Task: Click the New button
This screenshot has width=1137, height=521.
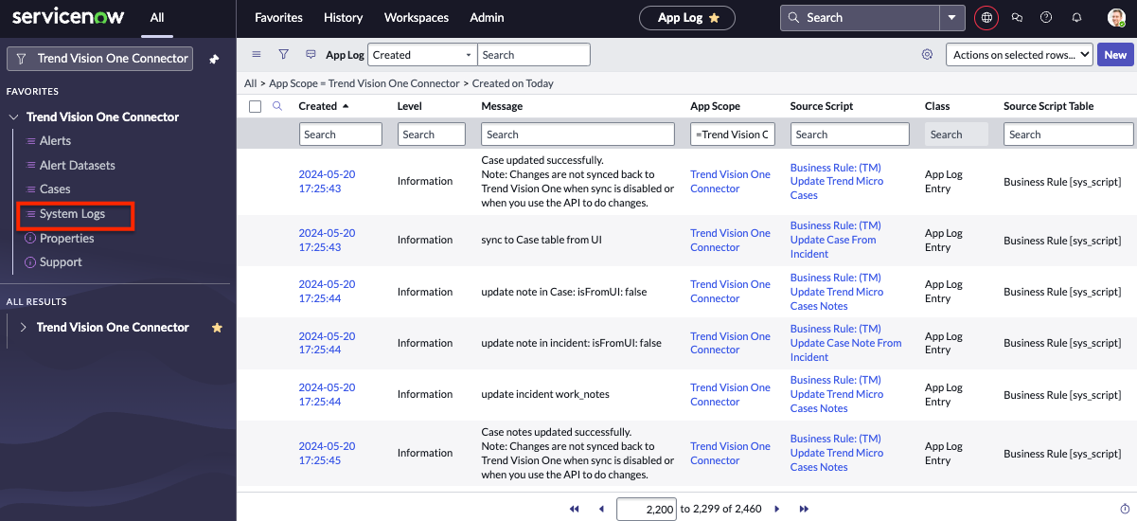Action: (x=1115, y=55)
